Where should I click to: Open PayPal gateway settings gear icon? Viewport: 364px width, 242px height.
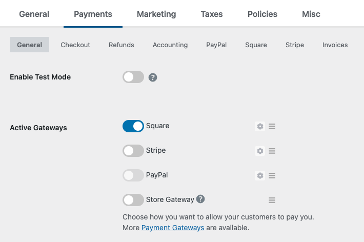point(260,175)
